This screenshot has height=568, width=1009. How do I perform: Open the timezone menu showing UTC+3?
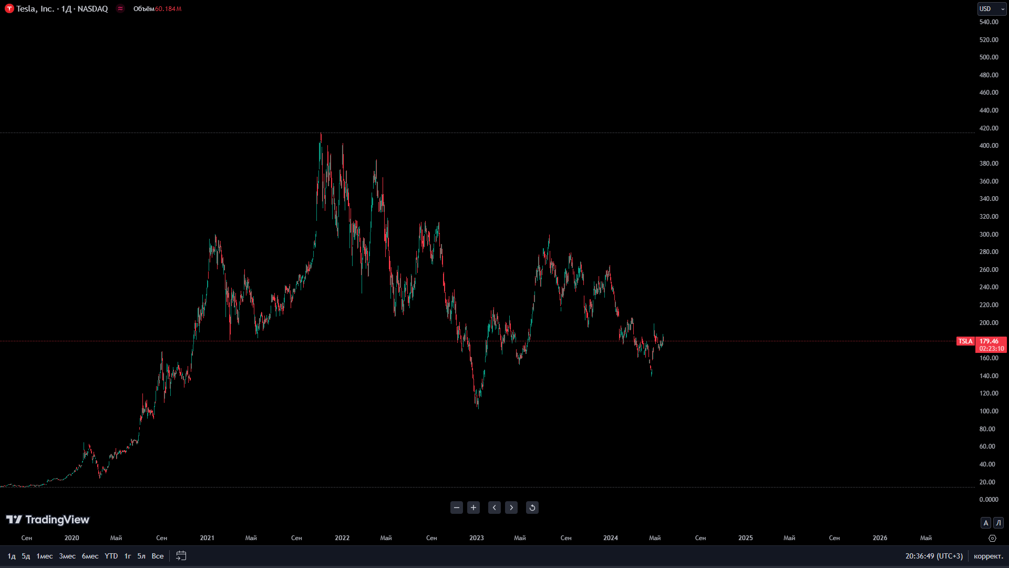tap(934, 556)
